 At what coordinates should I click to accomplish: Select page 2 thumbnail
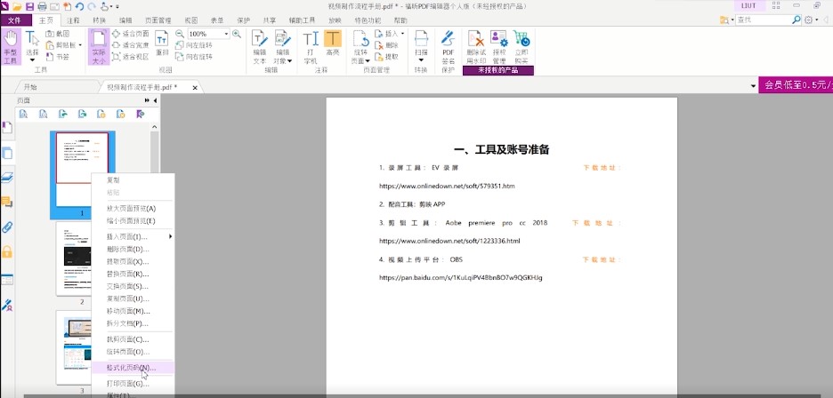click(75, 259)
